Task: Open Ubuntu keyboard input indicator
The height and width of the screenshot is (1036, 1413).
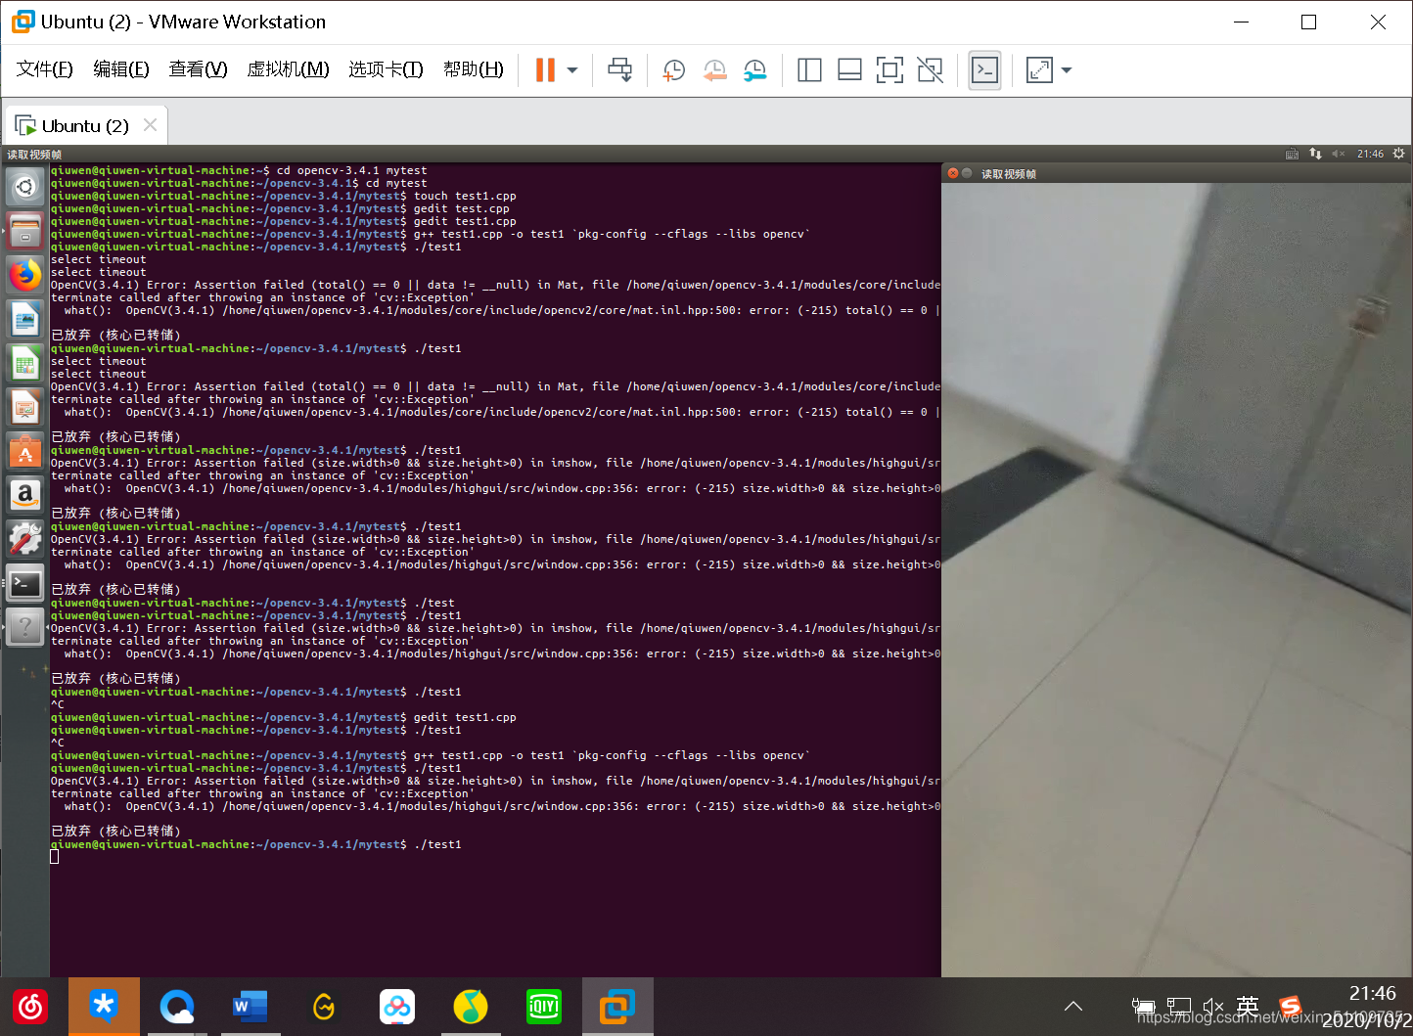Action: pos(1292,154)
